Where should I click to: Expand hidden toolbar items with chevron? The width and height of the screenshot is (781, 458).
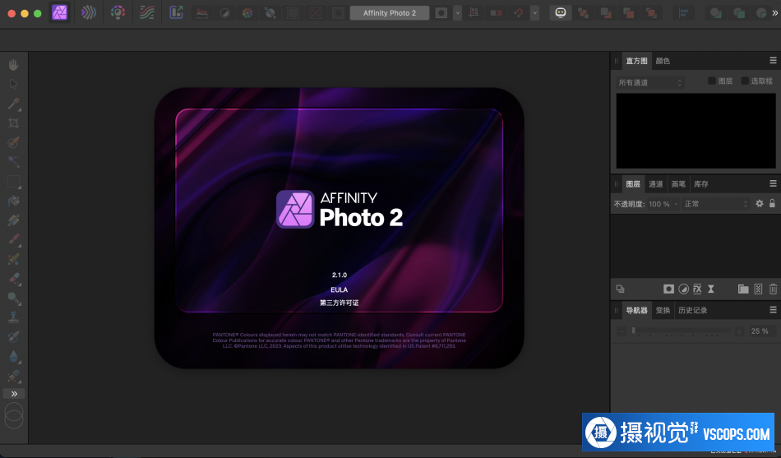click(775, 13)
